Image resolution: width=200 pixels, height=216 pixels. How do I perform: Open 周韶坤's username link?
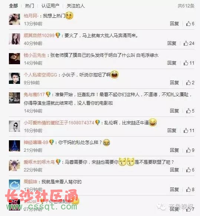coord(30,182)
